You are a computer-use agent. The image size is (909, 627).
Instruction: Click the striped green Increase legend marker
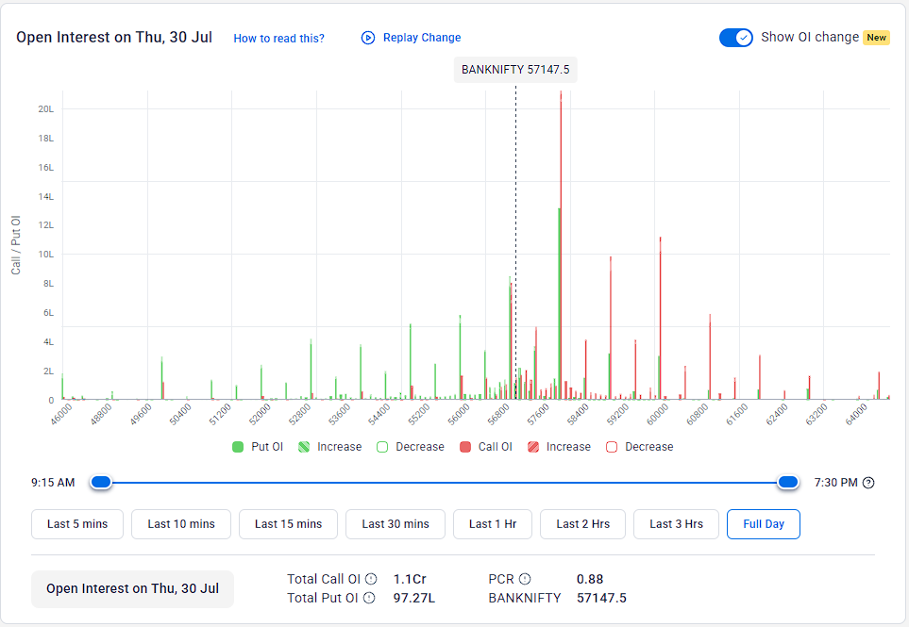304,447
